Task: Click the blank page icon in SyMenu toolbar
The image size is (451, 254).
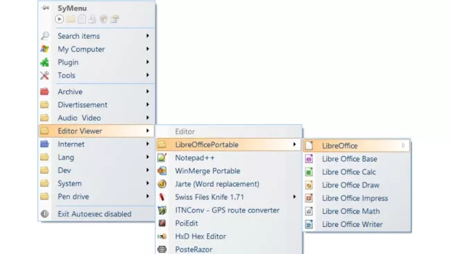Action: click(x=82, y=19)
